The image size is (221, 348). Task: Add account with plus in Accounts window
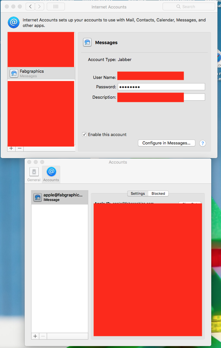point(35,336)
